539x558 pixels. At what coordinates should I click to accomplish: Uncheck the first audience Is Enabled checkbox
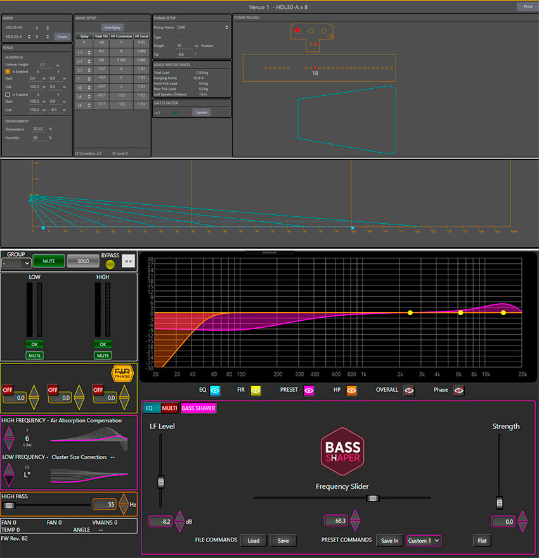[8, 72]
